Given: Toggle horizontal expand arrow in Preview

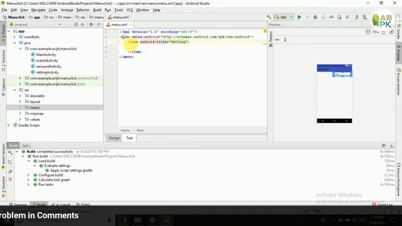Looking at the screenshot, I should 277,40.
